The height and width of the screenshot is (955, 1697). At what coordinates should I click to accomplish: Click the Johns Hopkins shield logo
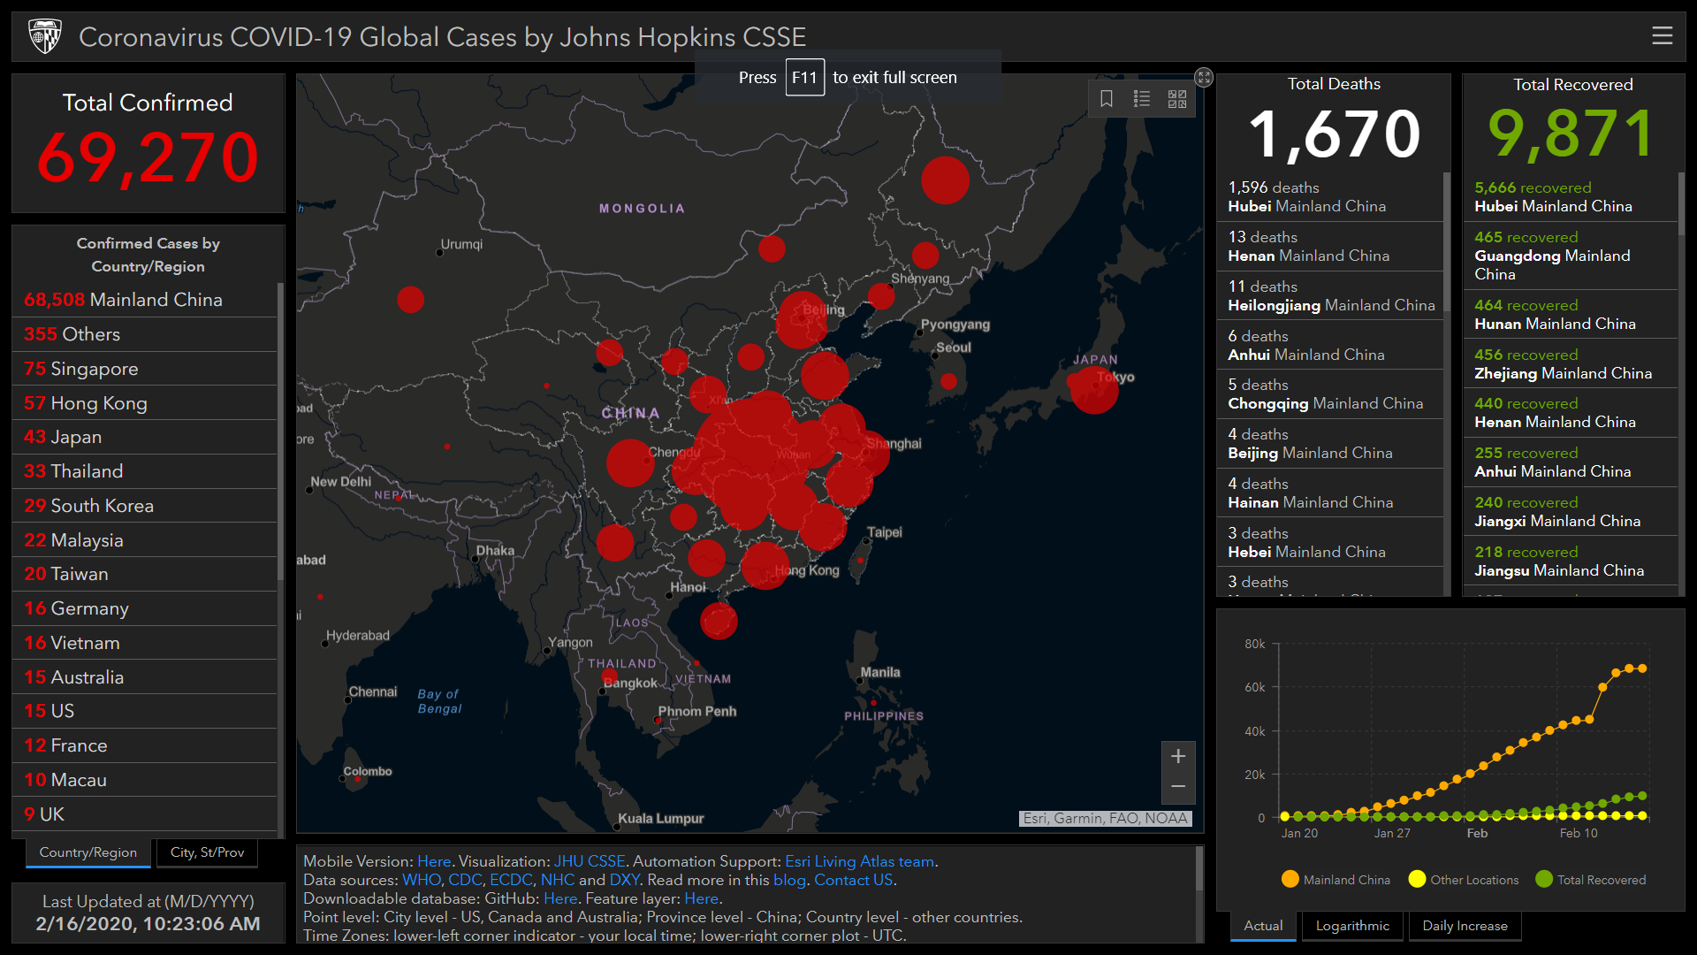click(45, 36)
